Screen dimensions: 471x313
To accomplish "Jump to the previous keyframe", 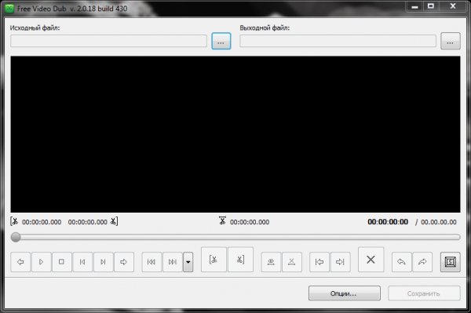I will pyautogui.click(x=152, y=262).
